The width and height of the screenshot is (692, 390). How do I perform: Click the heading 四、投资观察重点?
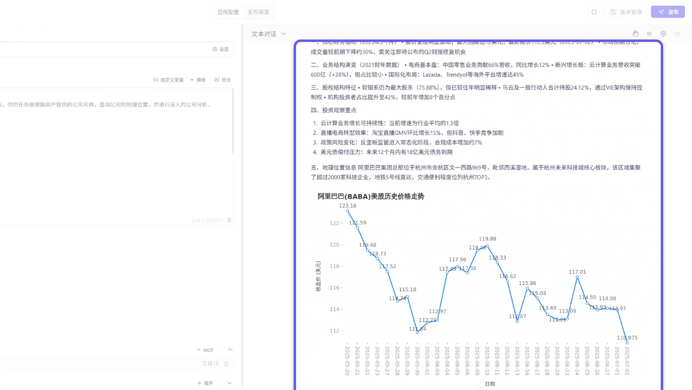(x=334, y=110)
